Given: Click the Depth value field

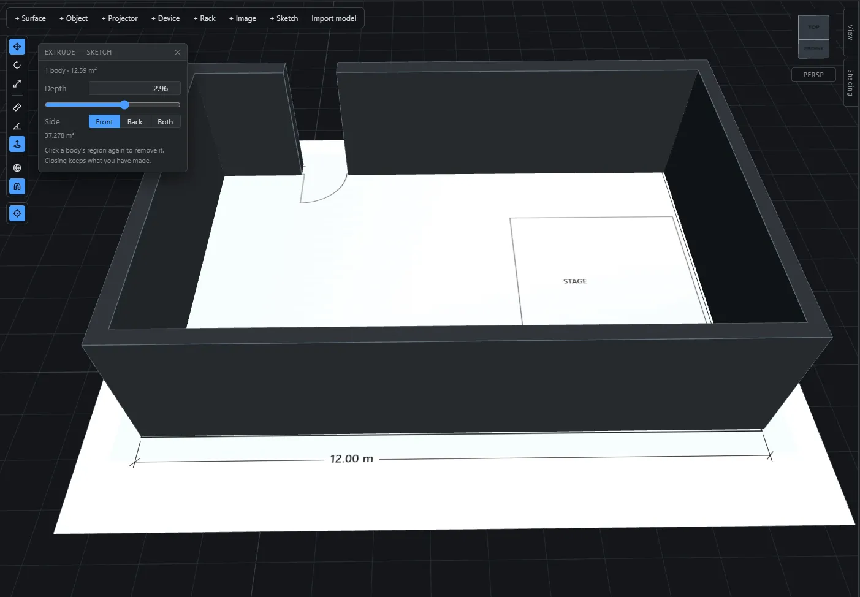Looking at the screenshot, I should pos(135,88).
